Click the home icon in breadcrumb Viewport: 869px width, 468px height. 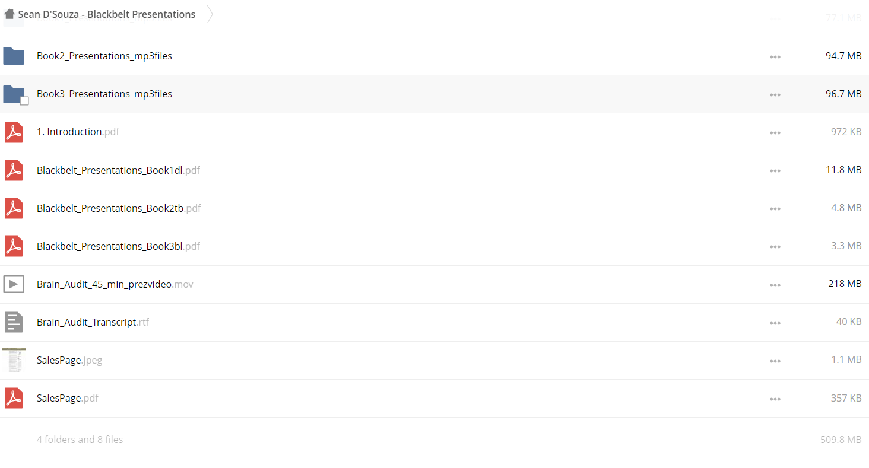[x=9, y=14]
